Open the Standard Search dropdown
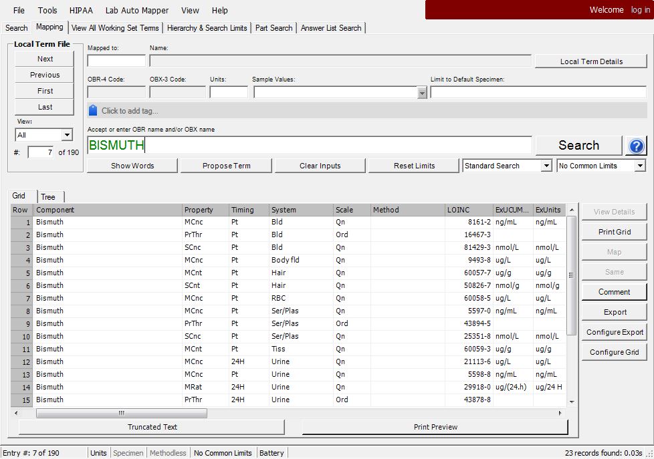Image resolution: width=654 pixels, height=459 pixels. [x=507, y=166]
